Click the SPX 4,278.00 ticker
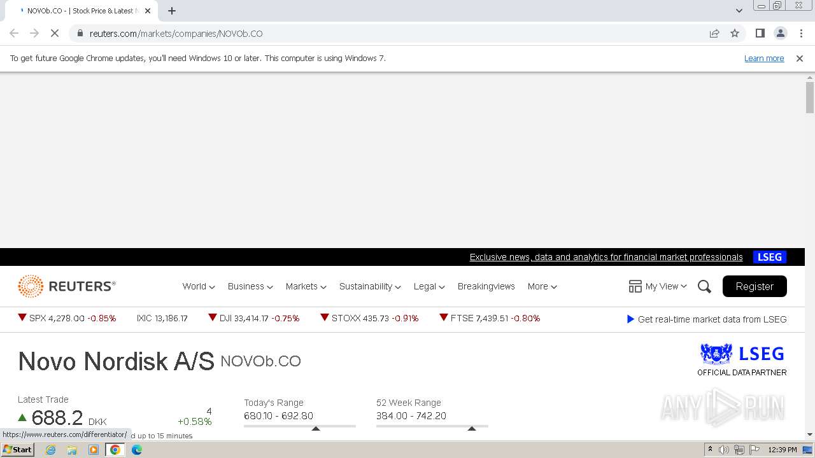Screen dimensions: 815x458 pos(67,318)
